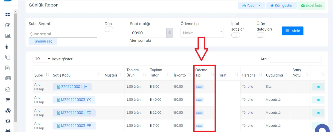The height and width of the screenshot is (132, 333).
Task: Click the ₺ 3.00 total cell
Action: click(160, 87)
